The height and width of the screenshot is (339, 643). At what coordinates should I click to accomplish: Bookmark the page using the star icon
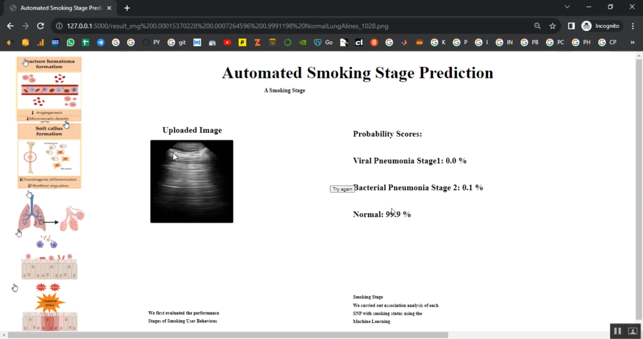tap(552, 26)
